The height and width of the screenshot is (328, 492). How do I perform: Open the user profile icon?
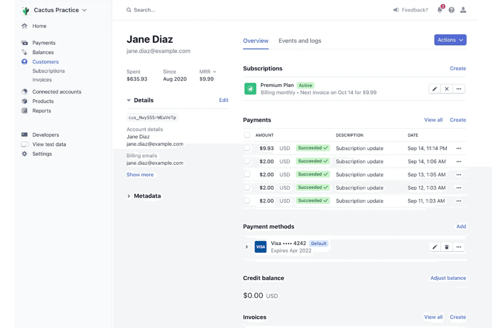[463, 10]
